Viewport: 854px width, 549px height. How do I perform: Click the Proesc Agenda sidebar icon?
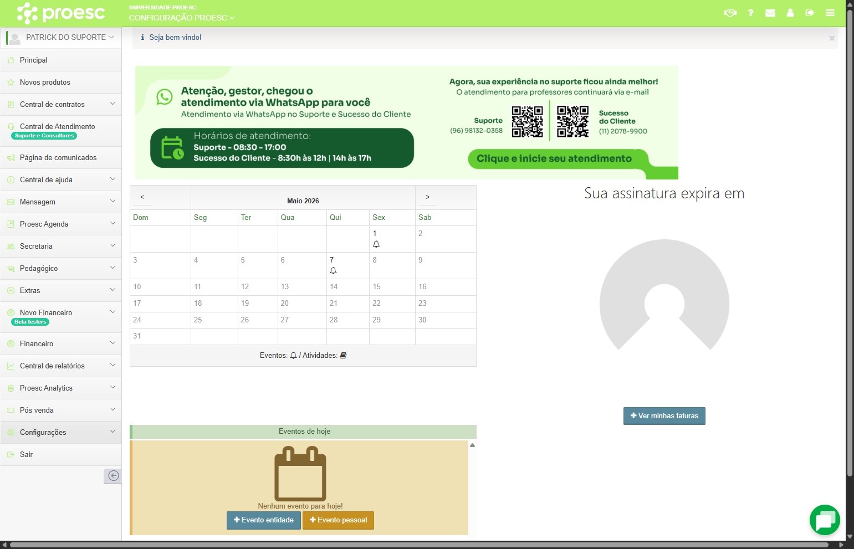pyautogui.click(x=11, y=224)
